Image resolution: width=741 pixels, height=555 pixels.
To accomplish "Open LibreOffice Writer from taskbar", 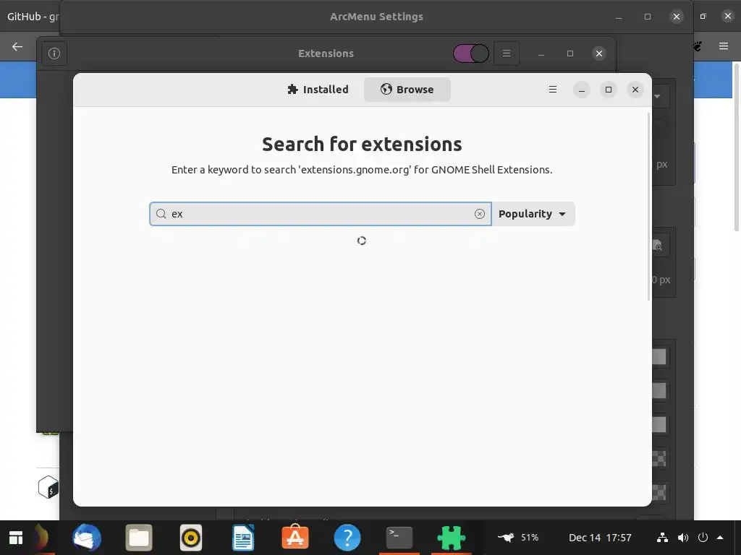I will 243,538.
